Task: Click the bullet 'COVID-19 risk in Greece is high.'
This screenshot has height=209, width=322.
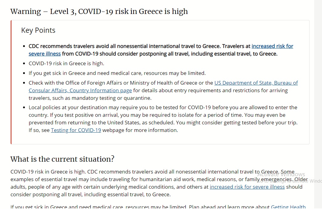Action: 66,64
